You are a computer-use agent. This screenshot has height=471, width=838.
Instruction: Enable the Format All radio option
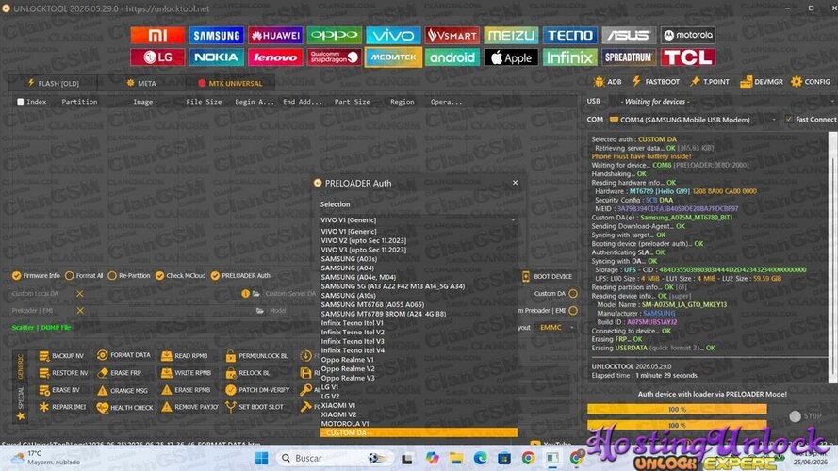(84, 276)
